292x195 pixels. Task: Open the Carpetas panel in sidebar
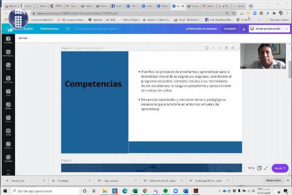pyautogui.click(x=8, y=158)
